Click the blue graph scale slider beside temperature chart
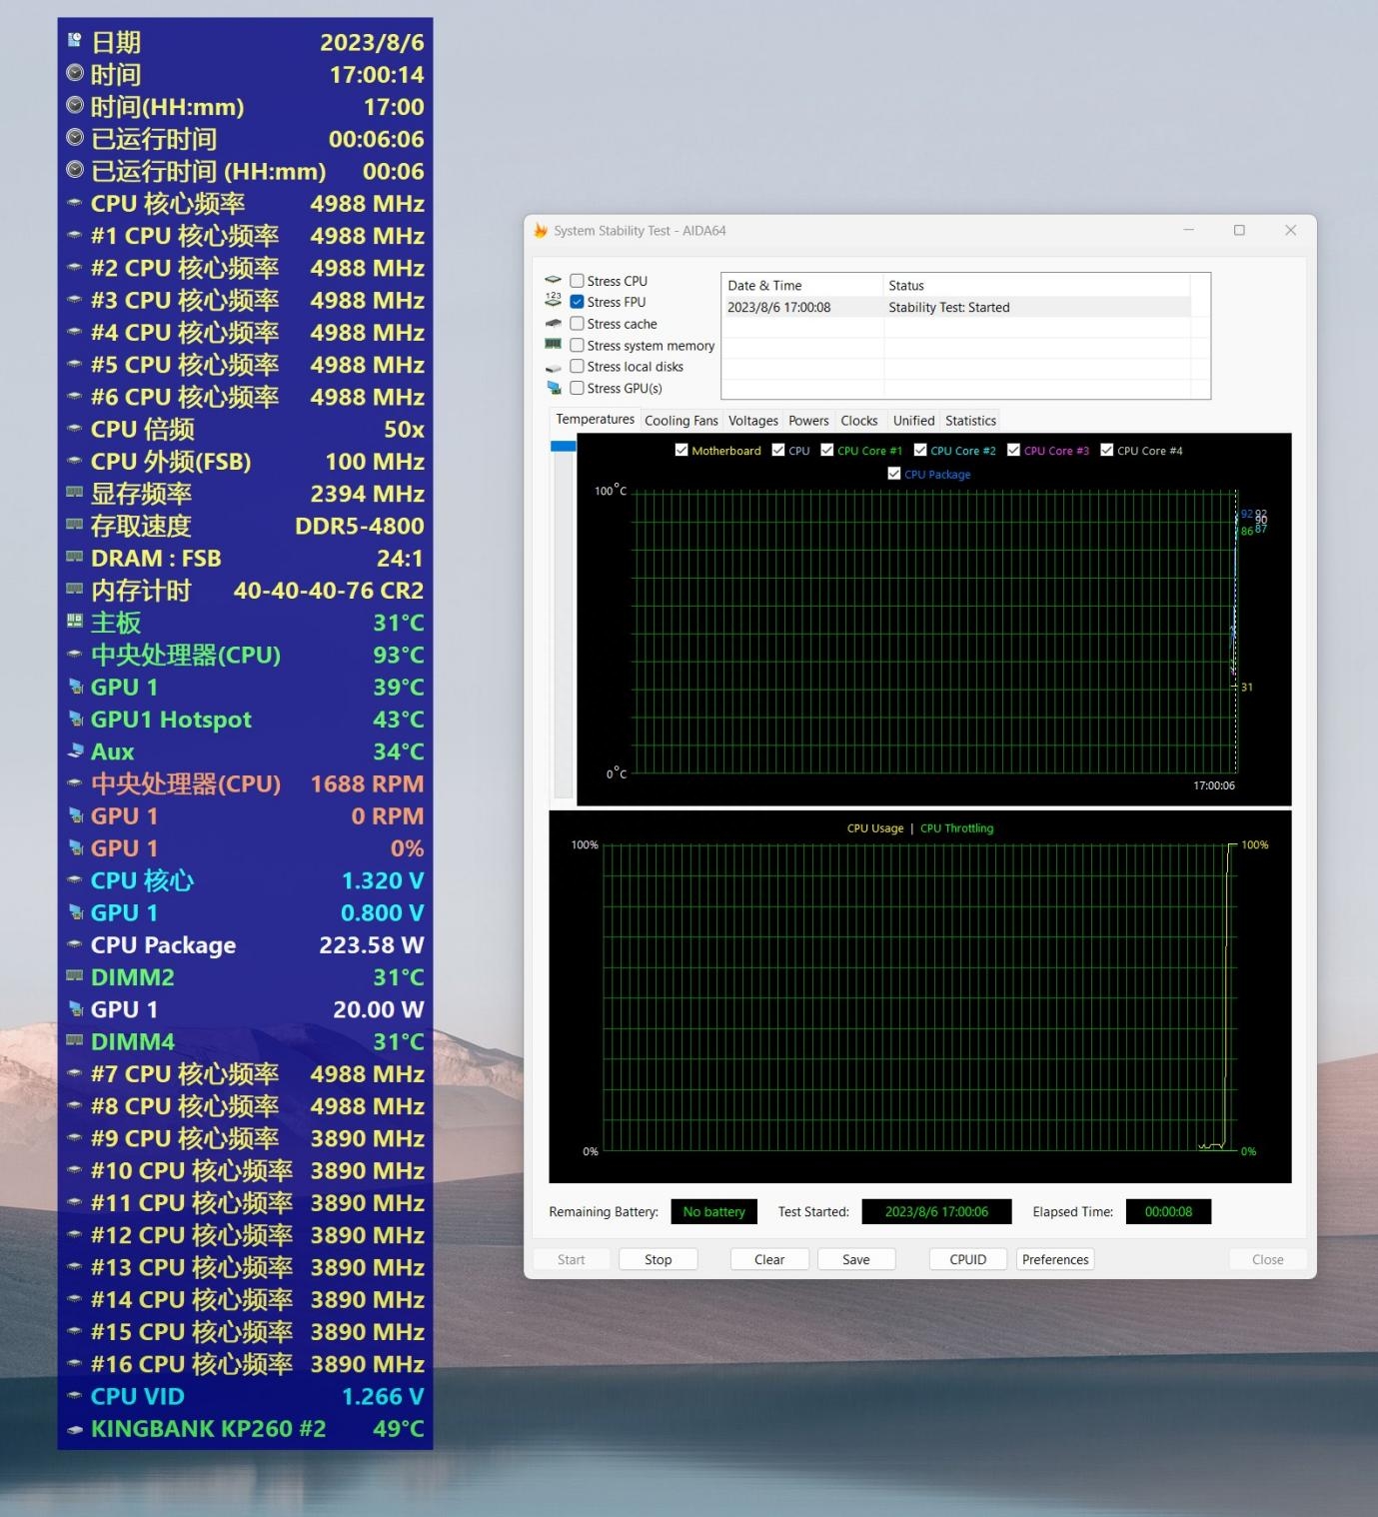The width and height of the screenshot is (1378, 1517). pyautogui.click(x=564, y=446)
